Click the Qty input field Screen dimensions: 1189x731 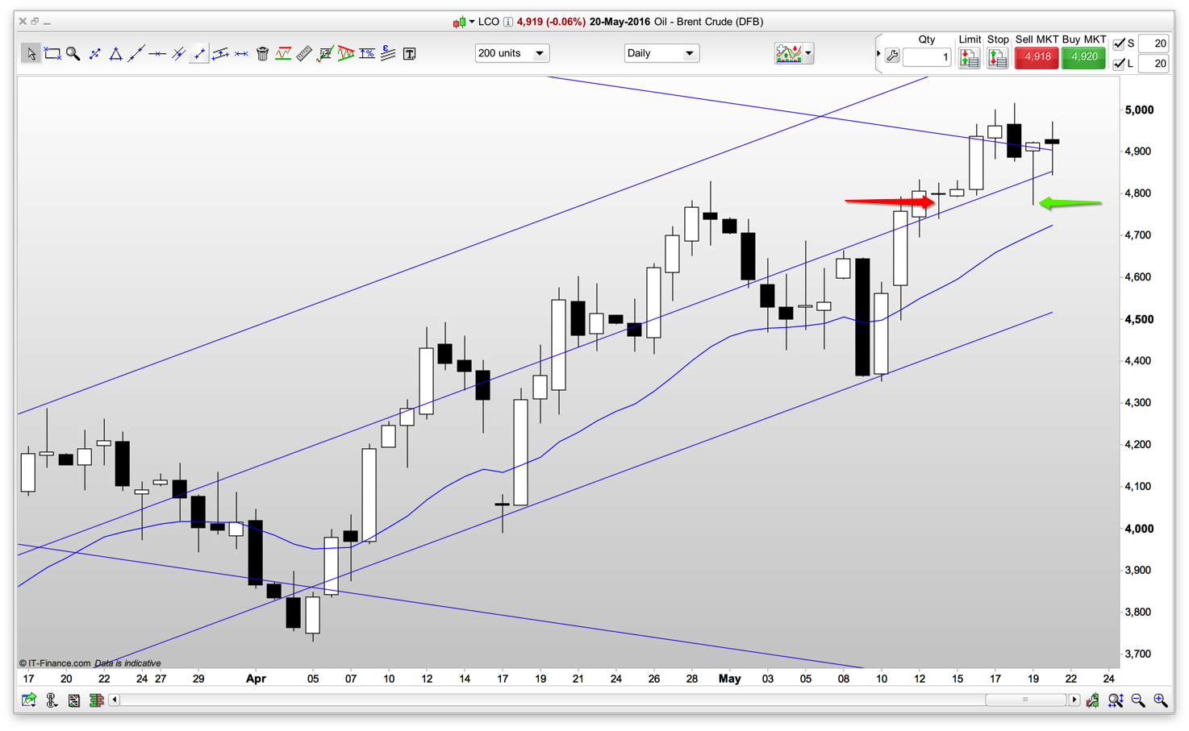click(x=927, y=57)
